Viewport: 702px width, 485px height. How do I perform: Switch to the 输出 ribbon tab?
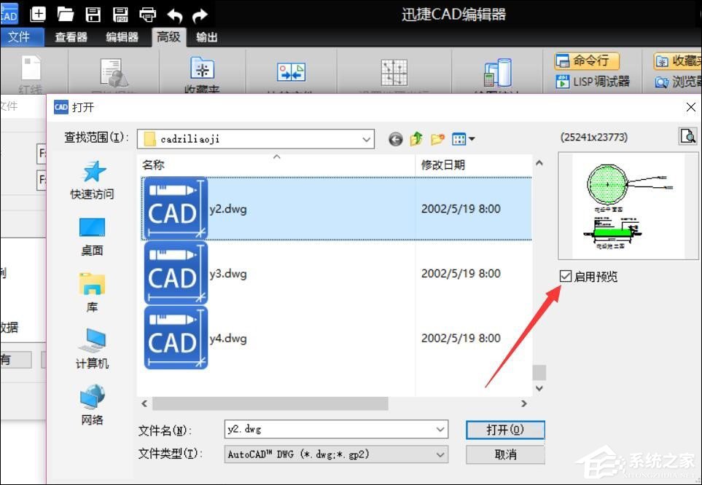pyautogui.click(x=206, y=37)
